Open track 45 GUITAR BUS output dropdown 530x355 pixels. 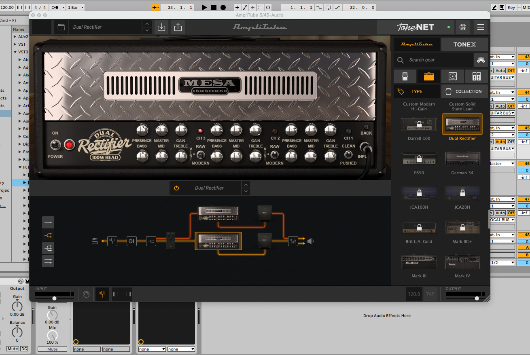502,148
